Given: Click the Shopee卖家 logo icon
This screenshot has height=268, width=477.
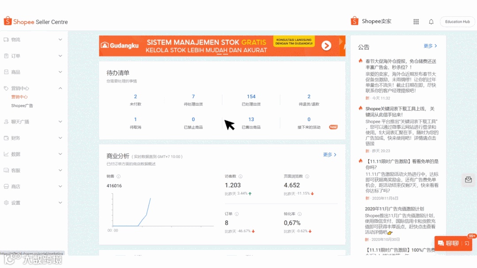Looking at the screenshot, I should point(355,21).
